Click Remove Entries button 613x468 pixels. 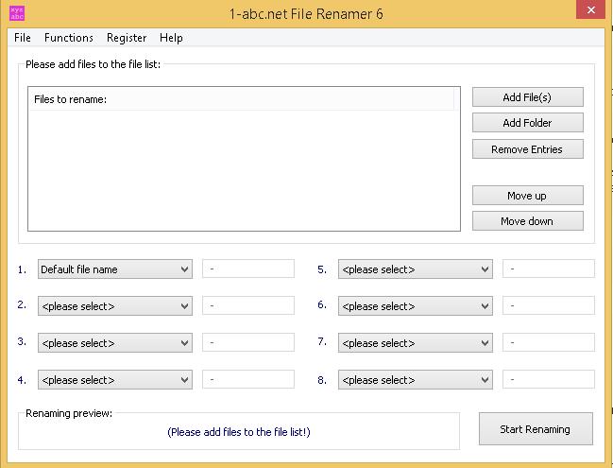[x=528, y=149]
